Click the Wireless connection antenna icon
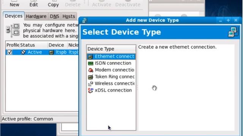 click(90, 83)
